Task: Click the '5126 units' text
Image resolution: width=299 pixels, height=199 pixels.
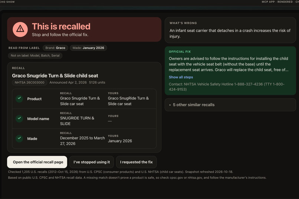Action: point(97,83)
